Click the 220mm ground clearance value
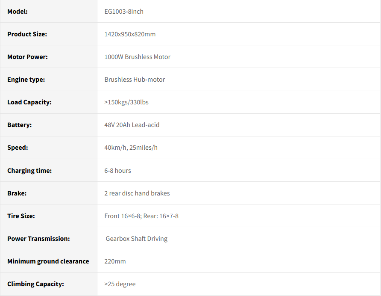This screenshot has width=381, height=296. pos(115,261)
